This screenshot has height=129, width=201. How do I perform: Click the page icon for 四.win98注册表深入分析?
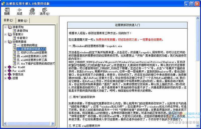click(15, 56)
